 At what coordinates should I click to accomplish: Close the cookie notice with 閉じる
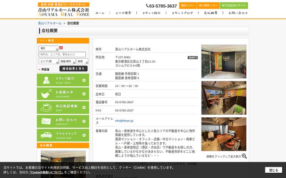[273, 170]
